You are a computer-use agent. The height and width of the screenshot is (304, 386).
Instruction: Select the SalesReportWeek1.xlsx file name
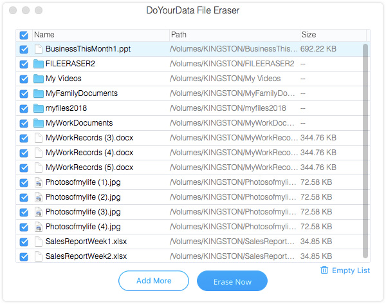point(86,242)
